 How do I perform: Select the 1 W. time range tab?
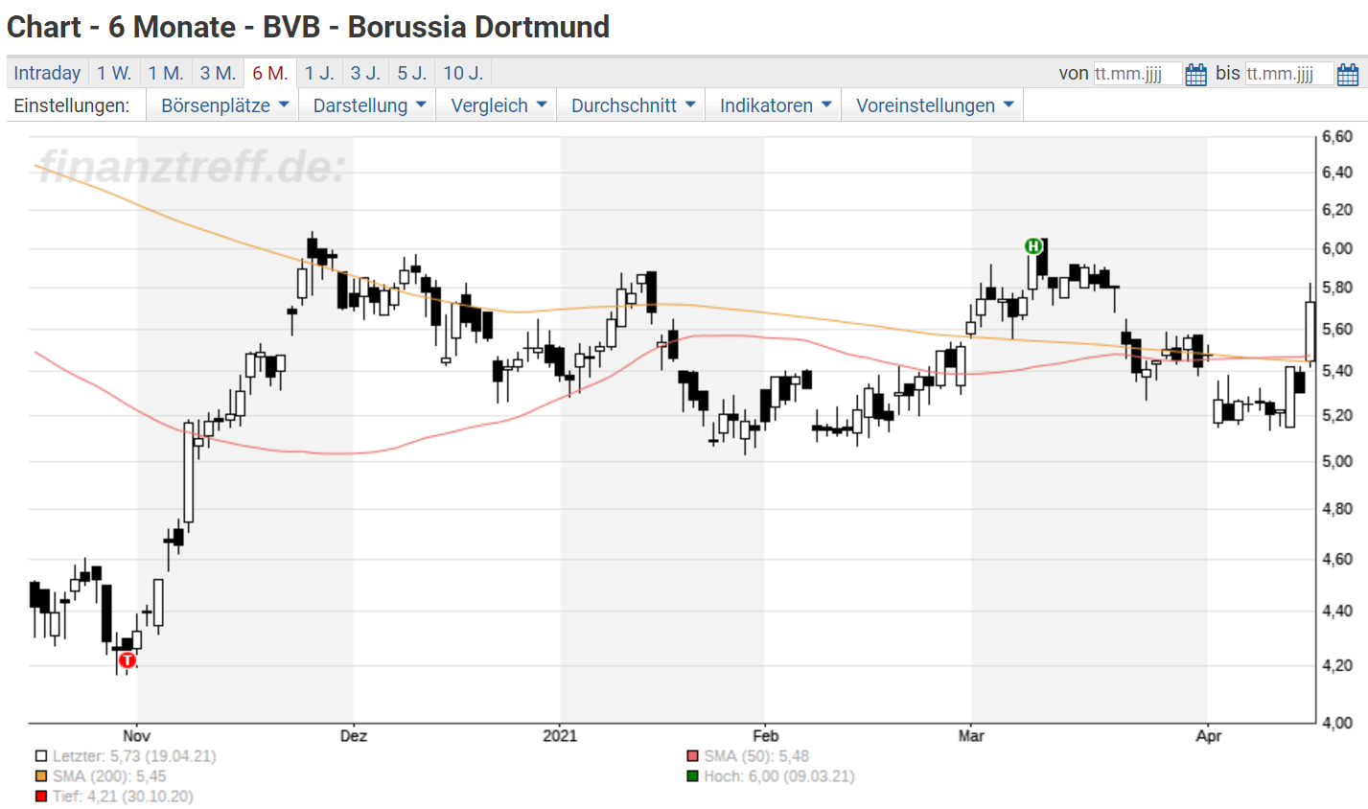tap(114, 73)
